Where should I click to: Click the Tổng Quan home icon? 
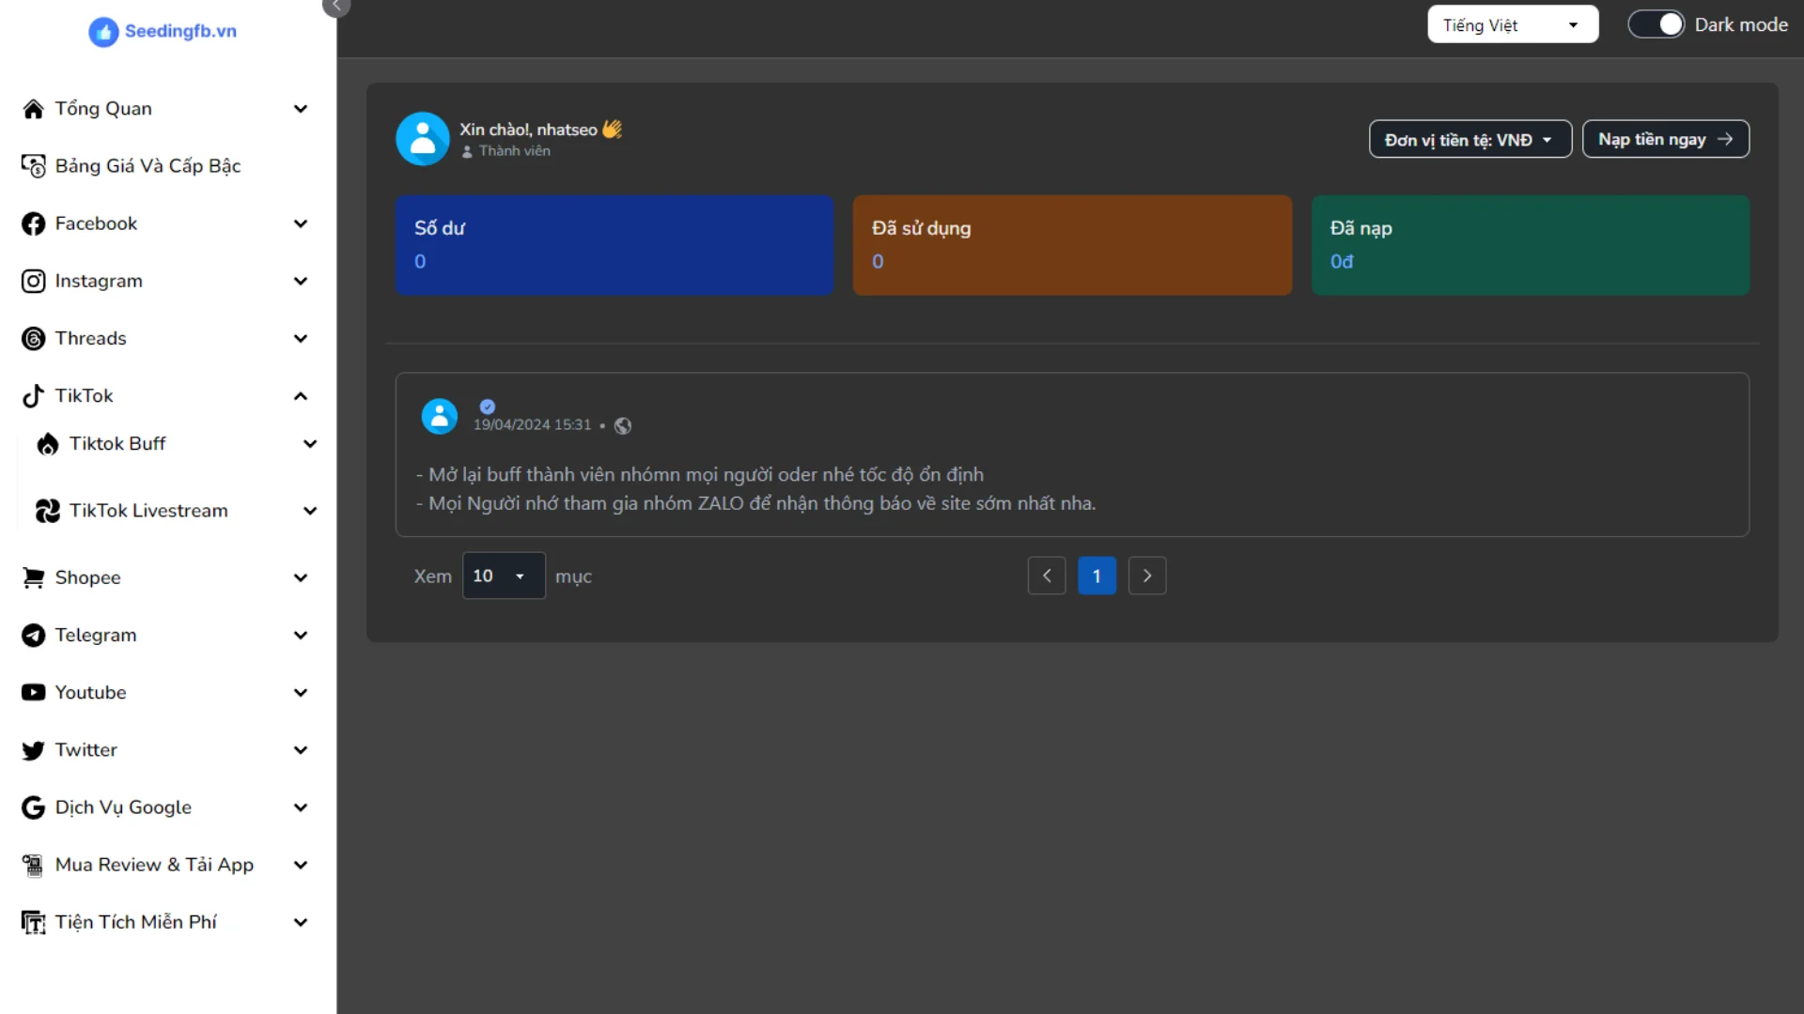(x=33, y=109)
